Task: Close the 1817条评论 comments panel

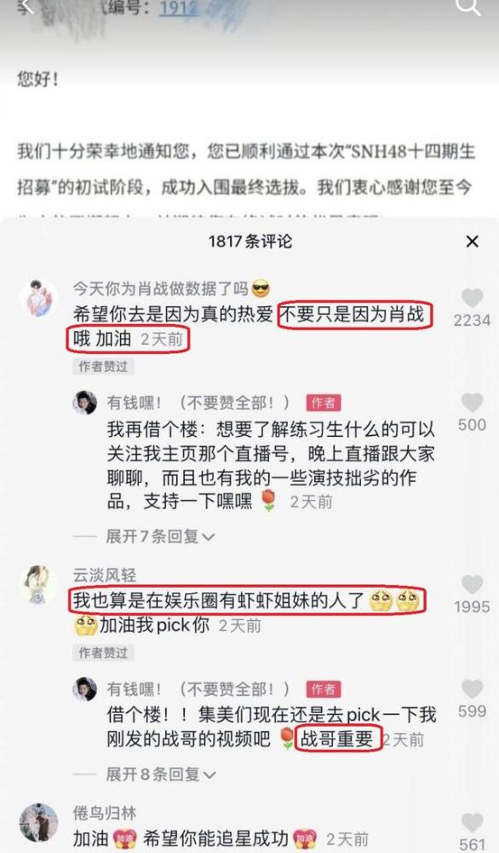Action: [473, 241]
